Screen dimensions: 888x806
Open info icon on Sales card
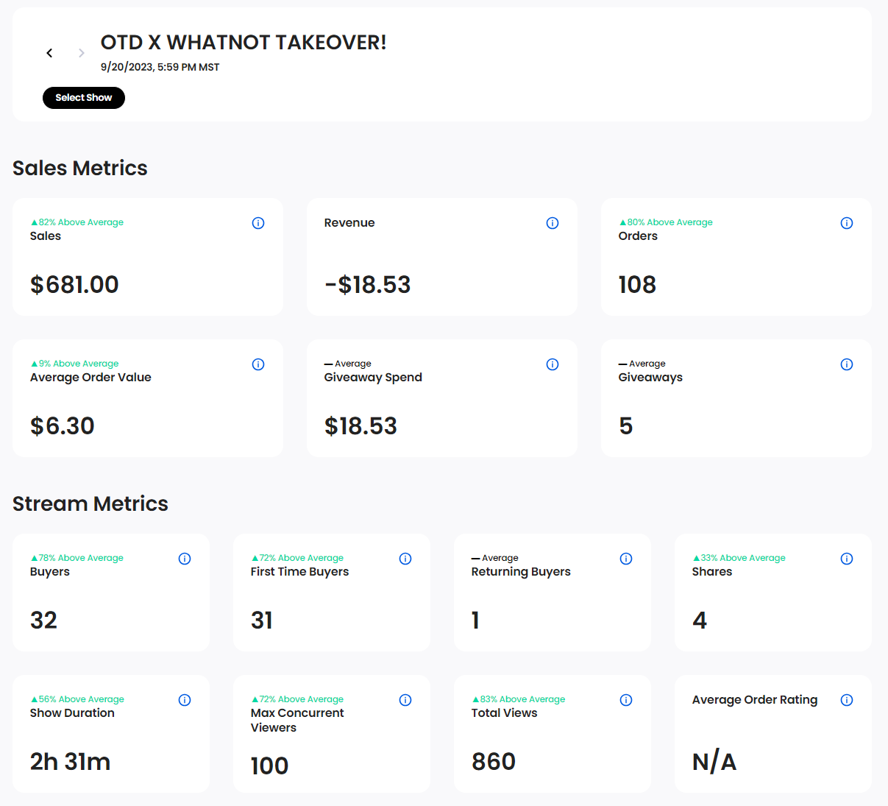tap(258, 223)
